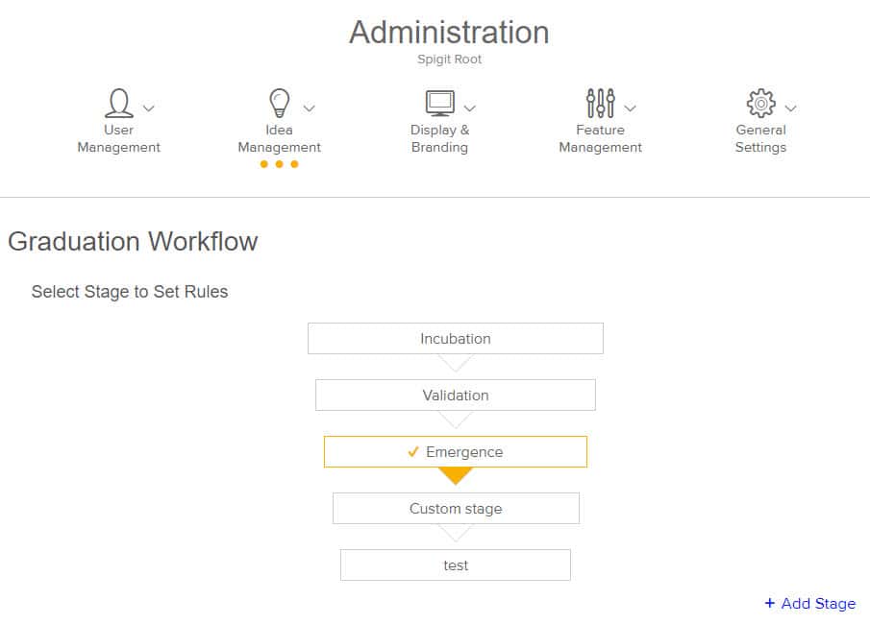
Task: Select the test stage box
Action: click(x=456, y=565)
